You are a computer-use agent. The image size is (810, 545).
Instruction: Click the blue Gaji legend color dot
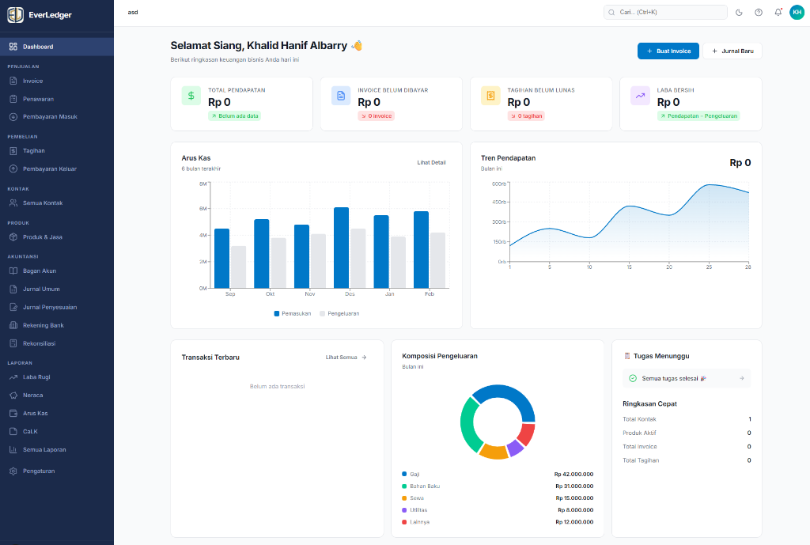(x=404, y=474)
